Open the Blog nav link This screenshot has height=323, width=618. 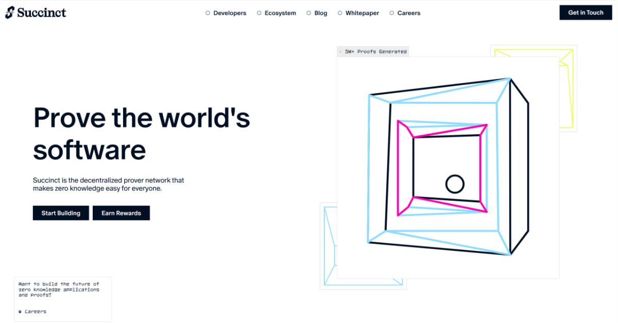point(317,13)
